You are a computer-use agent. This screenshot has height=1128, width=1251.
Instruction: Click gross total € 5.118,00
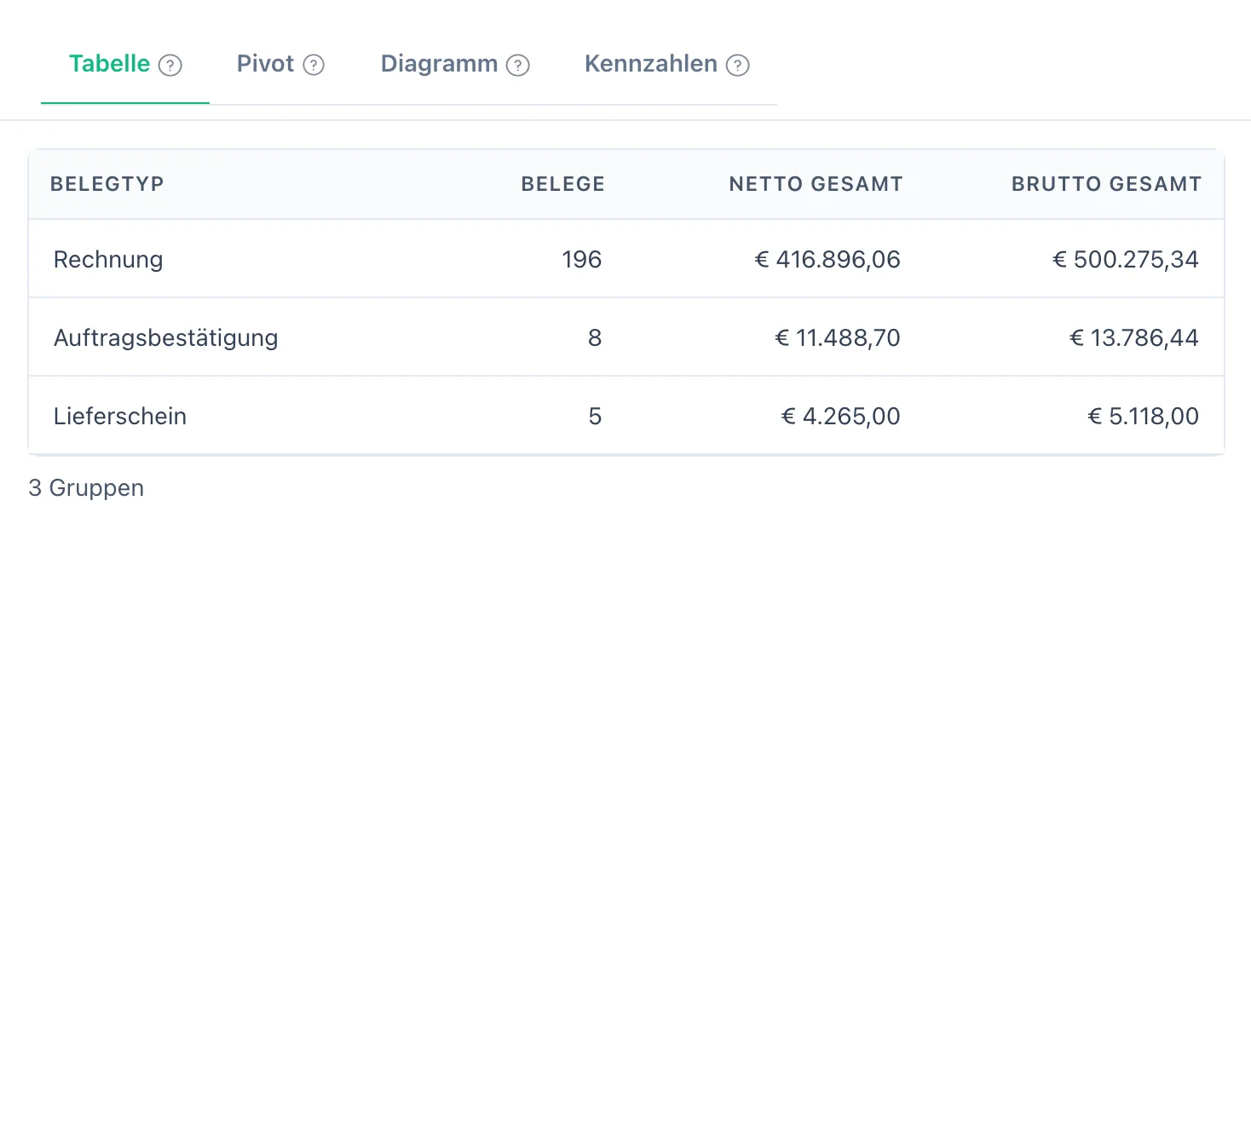(x=1144, y=417)
